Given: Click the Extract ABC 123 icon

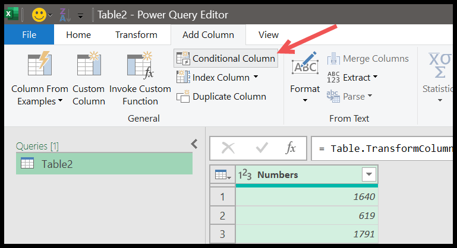Looking at the screenshot, I should click(x=333, y=78).
